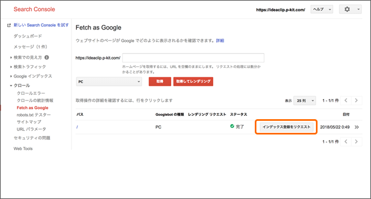The height and width of the screenshot is (199, 371).
Task: Expand the 検索での見え方 section
Action: pos(11,57)
